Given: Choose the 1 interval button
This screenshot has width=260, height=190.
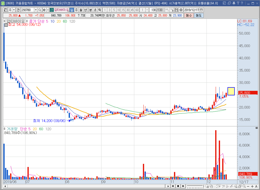Looking at the screenshot, I should tap(105, 10).
